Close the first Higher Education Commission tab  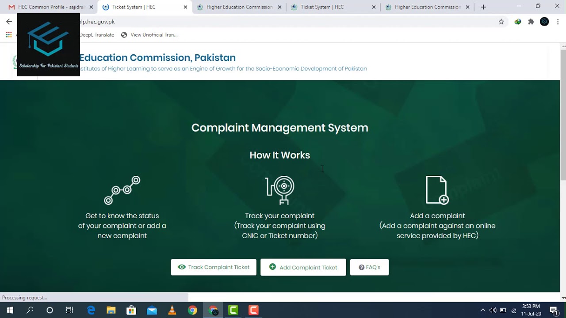point(279,7)
